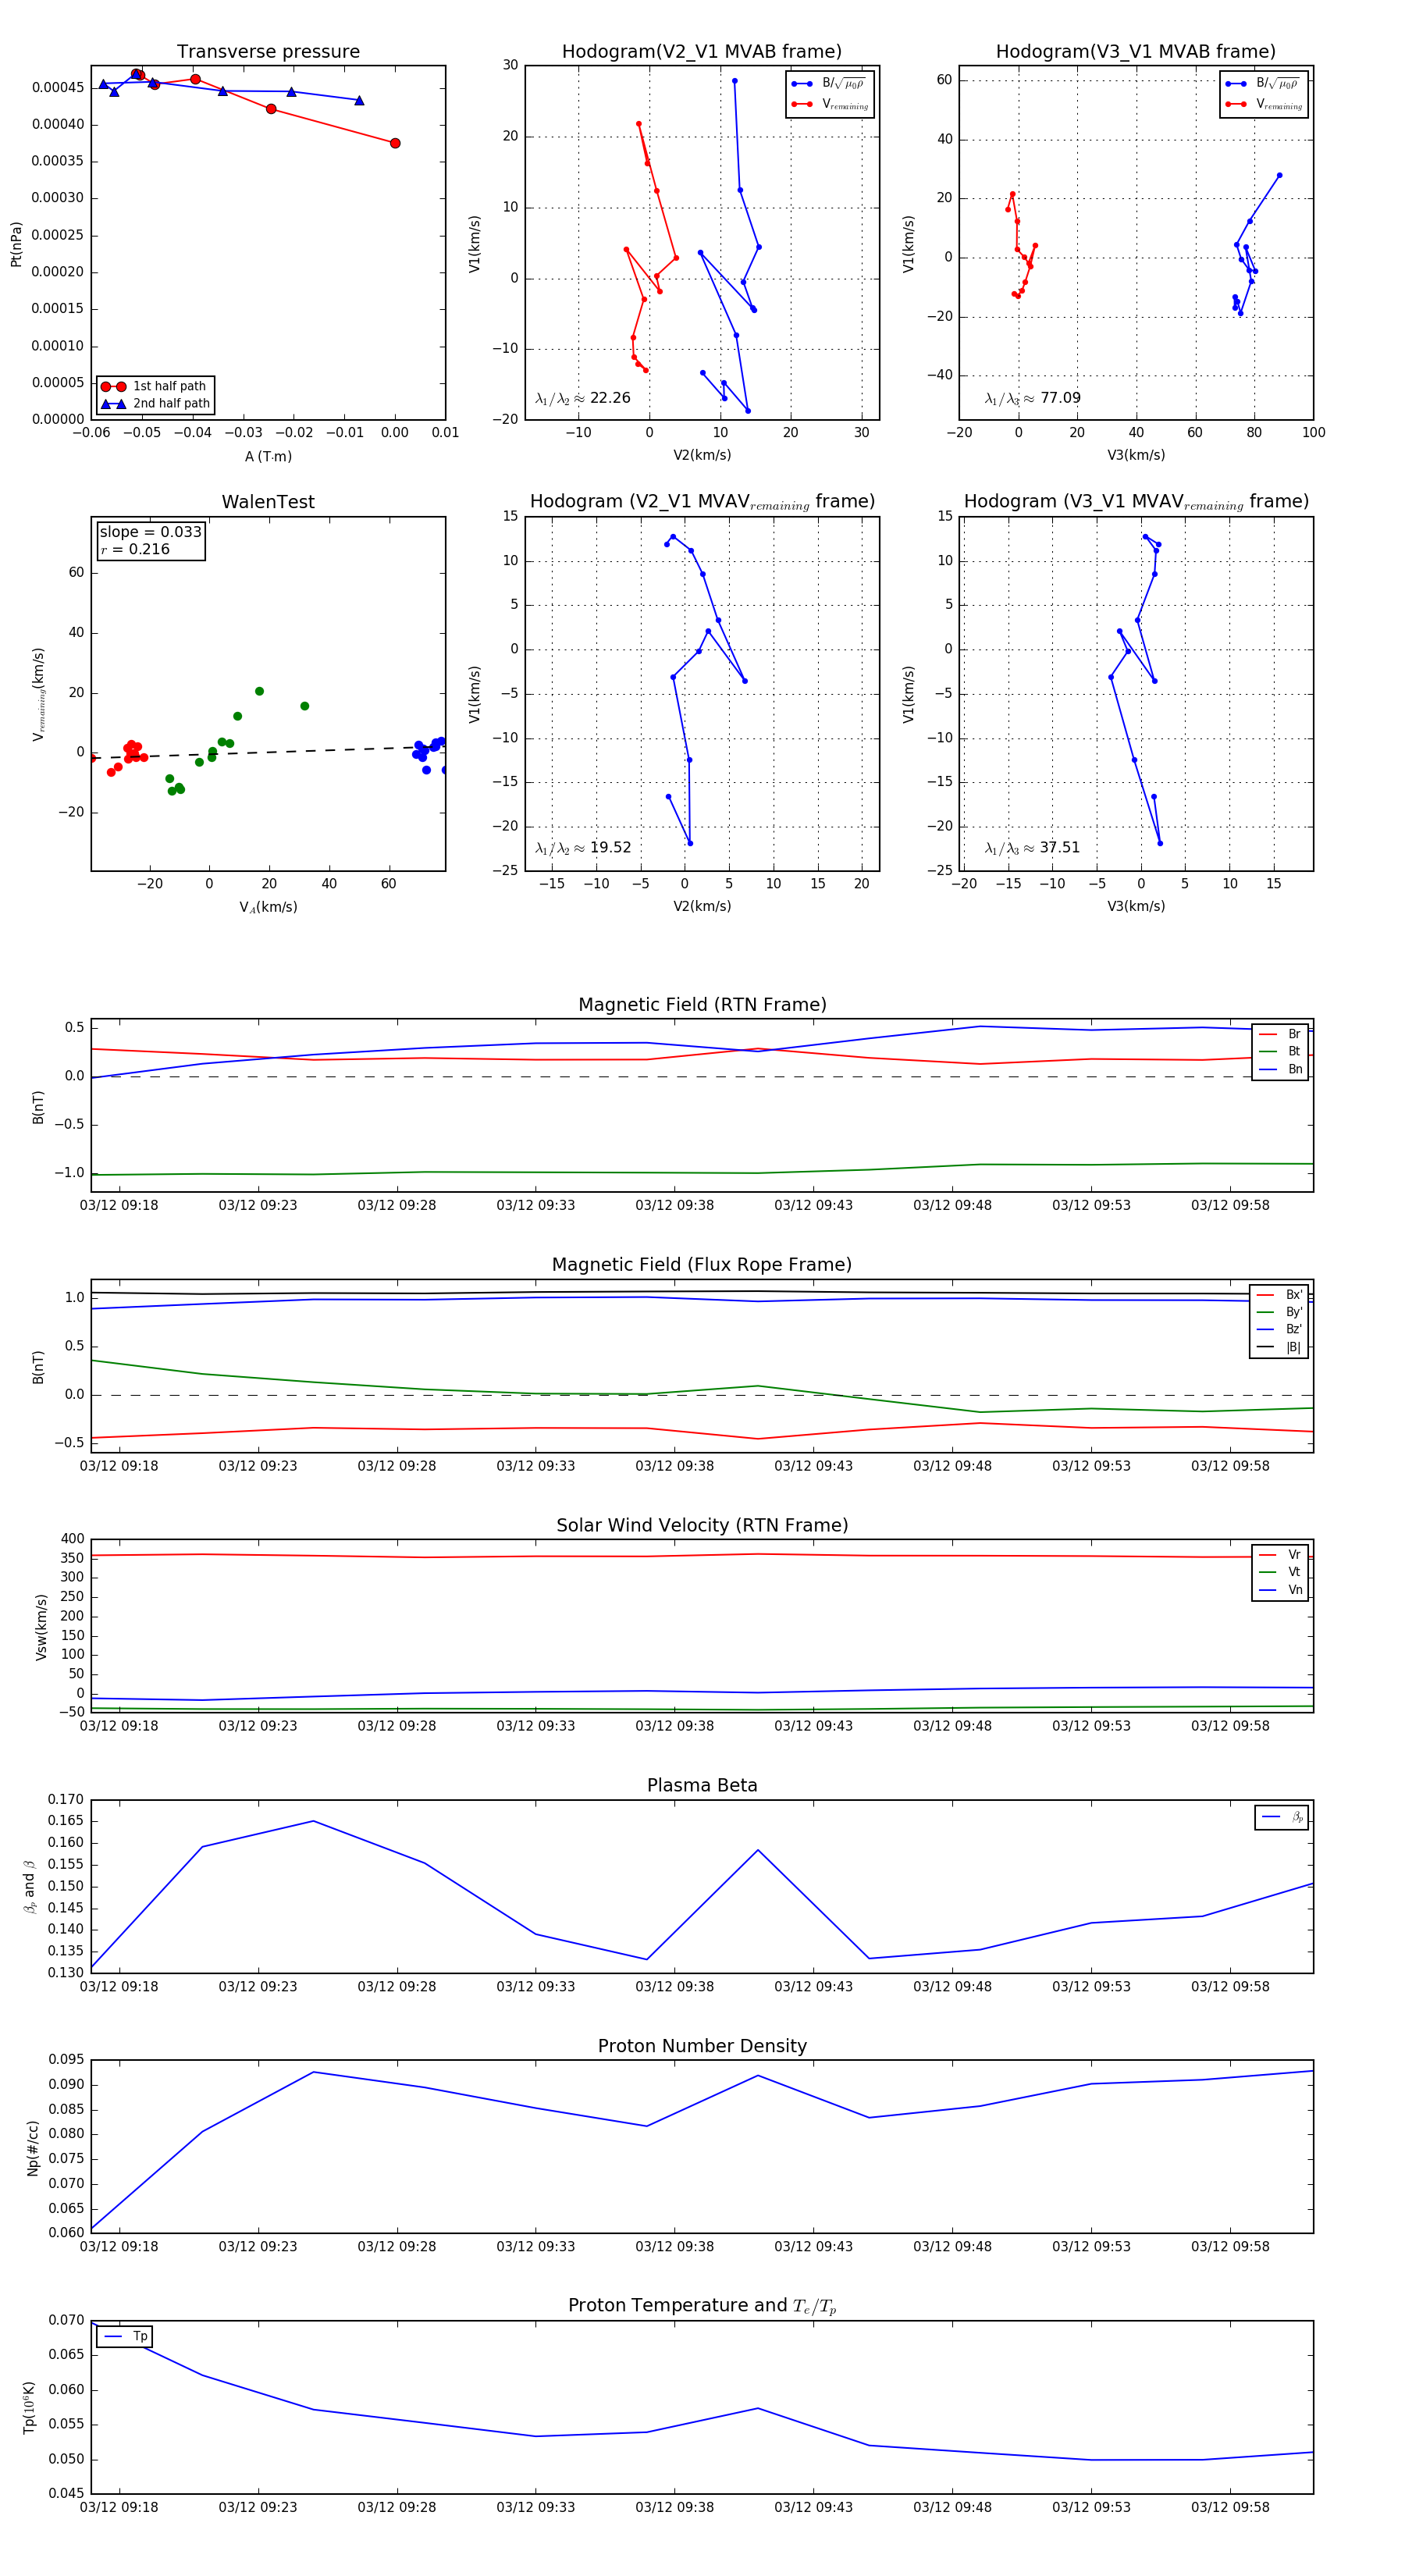Click the "0.170" tick label in Plasma Beta panel
The image size is (1405, 2576).
66,1799
